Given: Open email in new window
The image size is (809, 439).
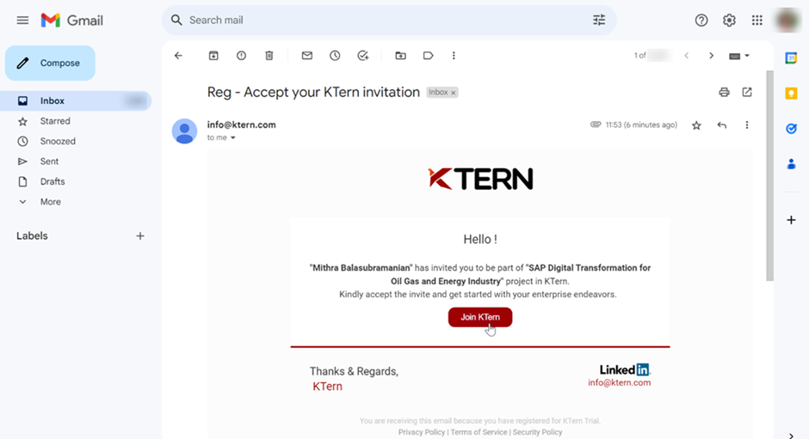Looking at the screenshot, I should pos(746,92).
